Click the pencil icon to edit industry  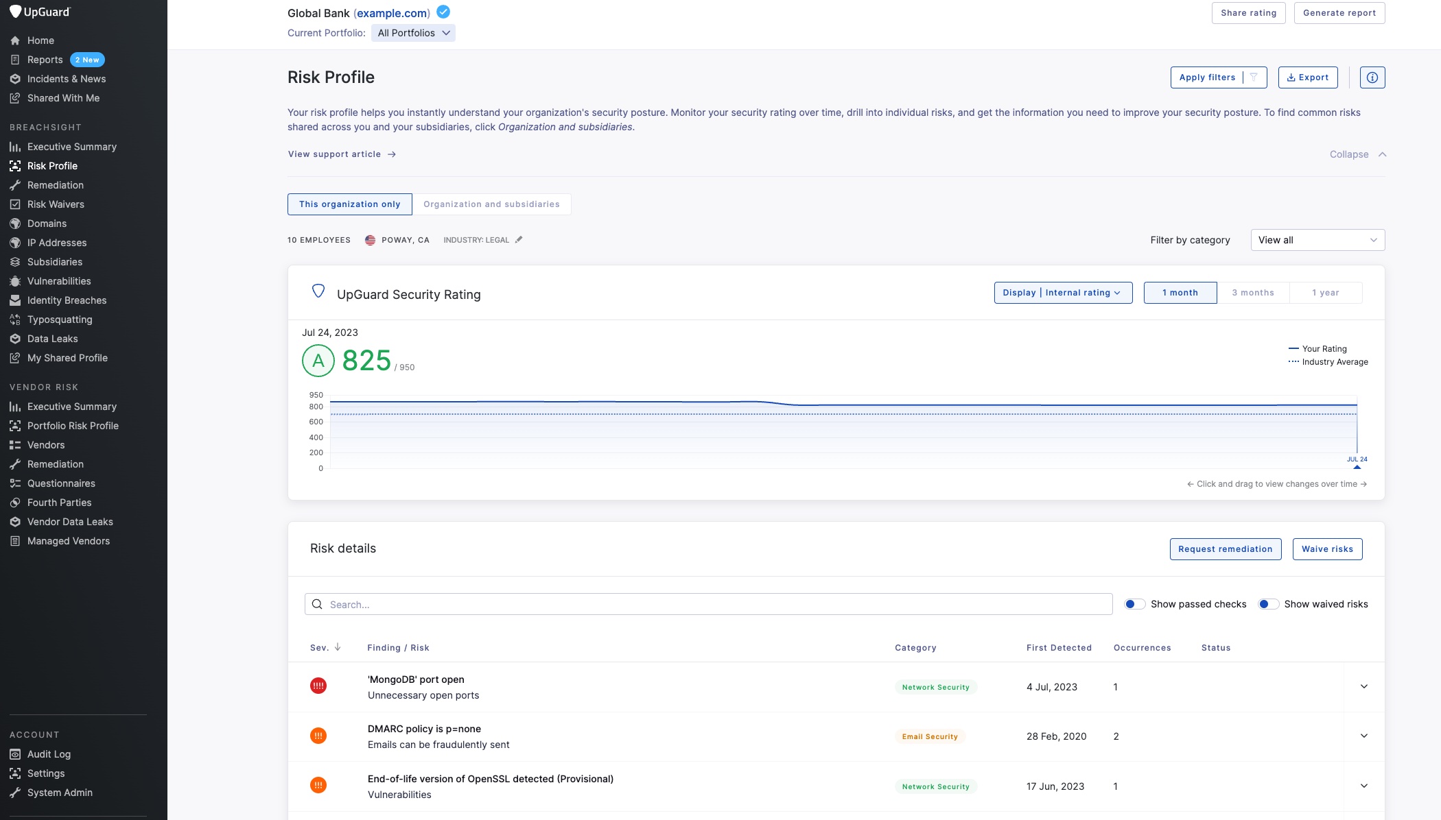519,239
